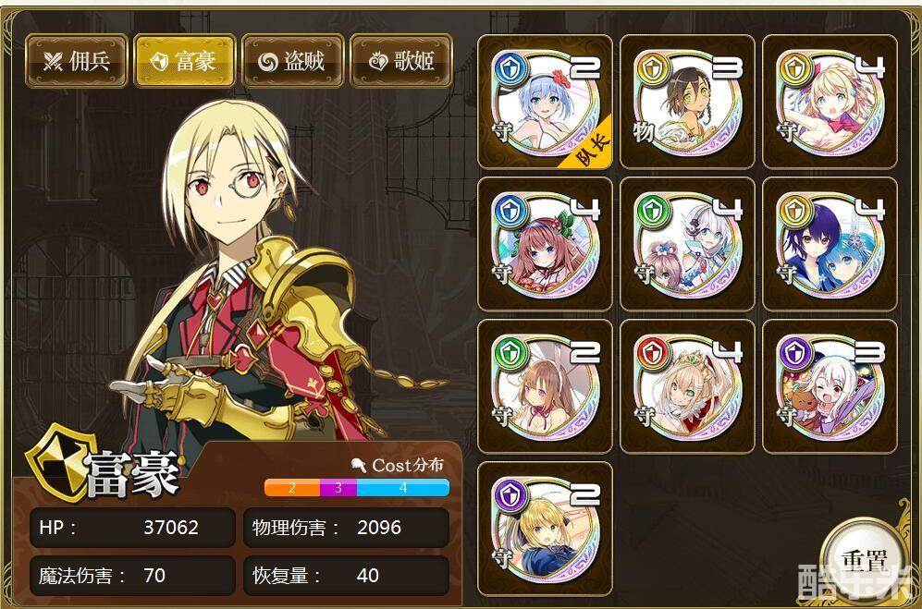Click the orange cost 2 segment in Cost分布
The width and height of the screenshot is (922, 609).
point(292,488)
